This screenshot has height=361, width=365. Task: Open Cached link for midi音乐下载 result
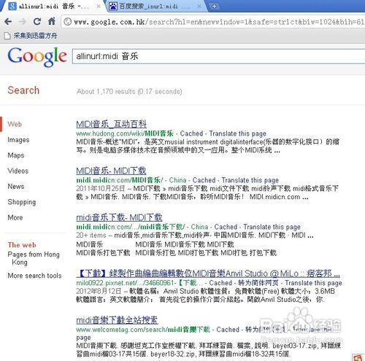(226, 227)
